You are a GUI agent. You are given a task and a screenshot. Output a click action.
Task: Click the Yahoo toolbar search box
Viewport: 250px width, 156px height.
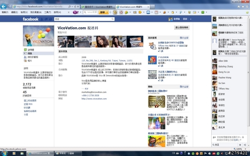coord(90,12)
